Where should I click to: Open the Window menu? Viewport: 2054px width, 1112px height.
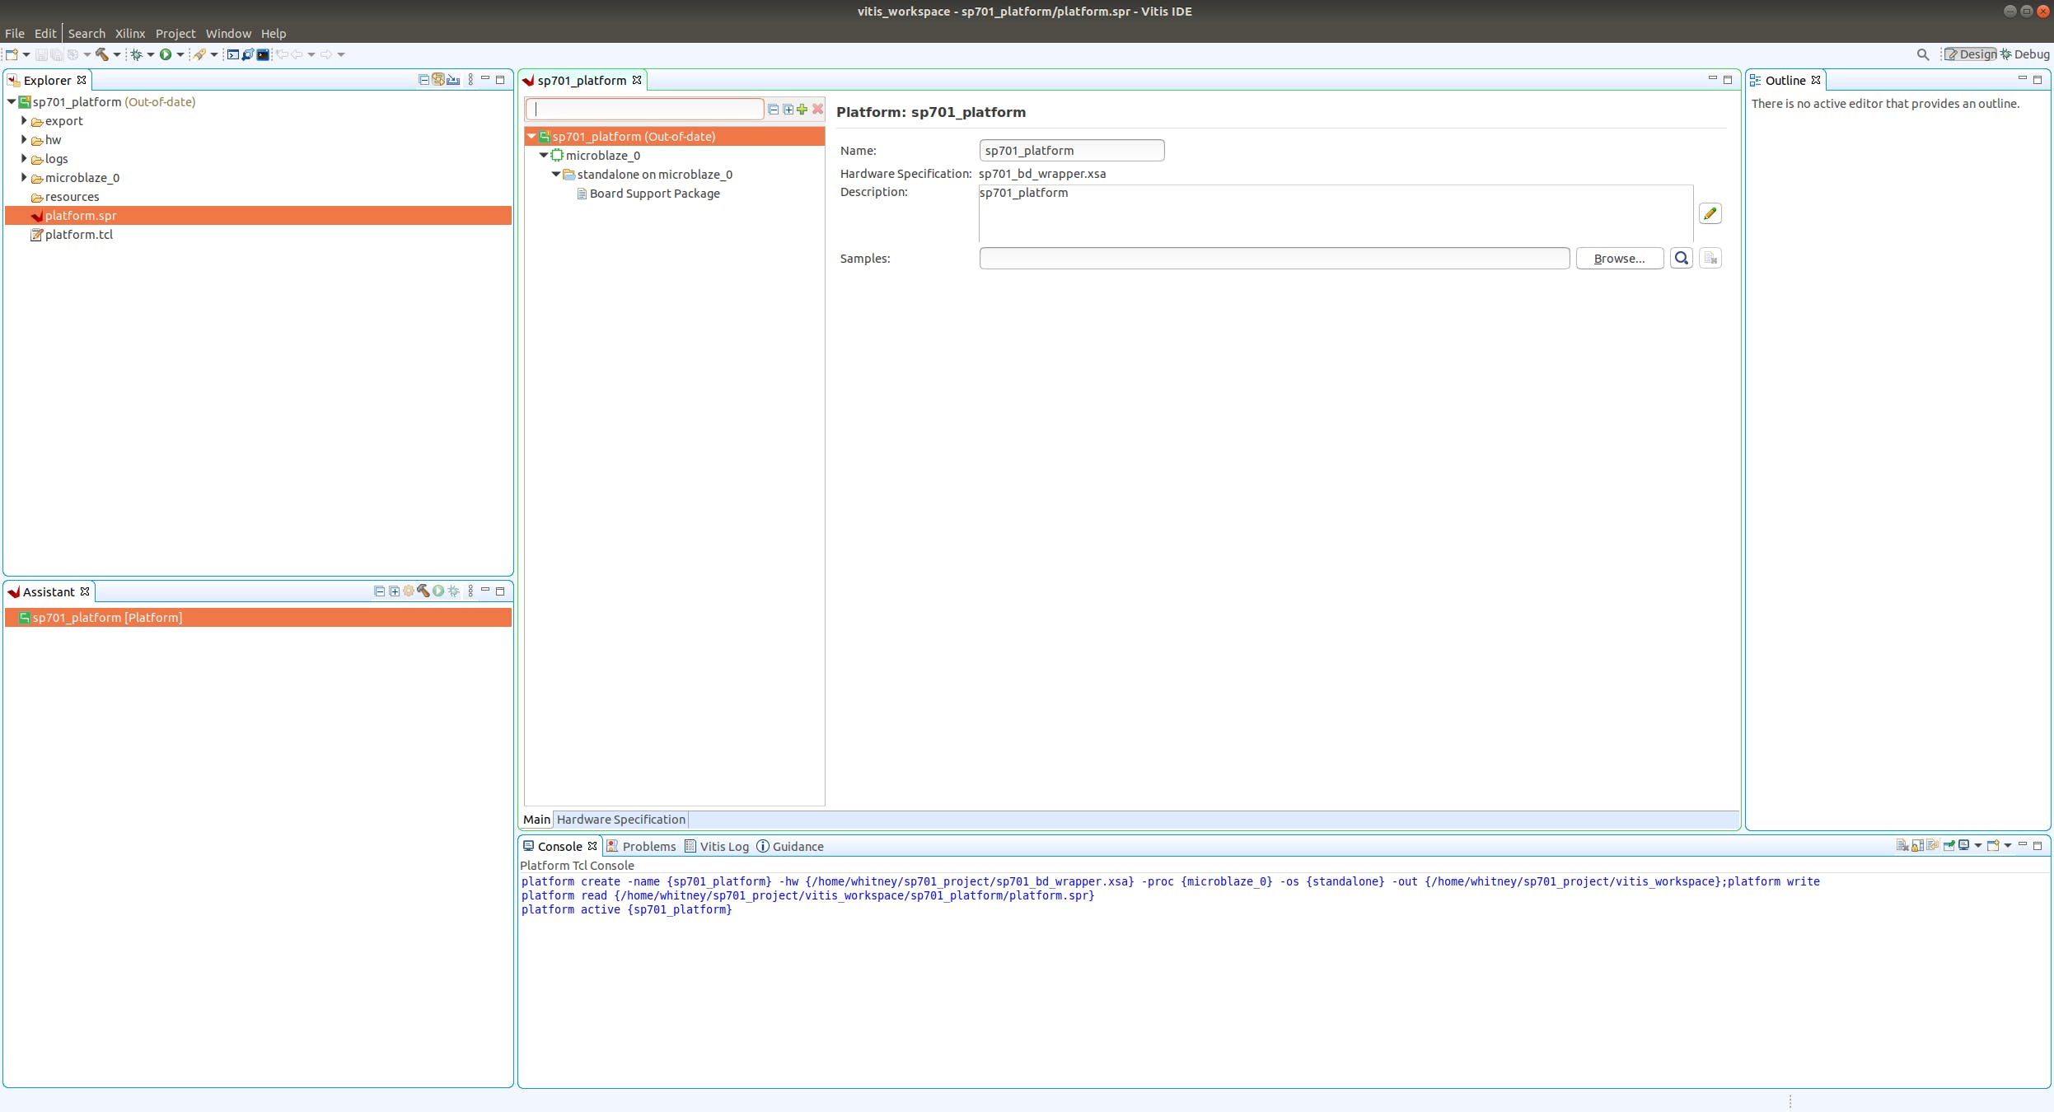tap(228, 33)
